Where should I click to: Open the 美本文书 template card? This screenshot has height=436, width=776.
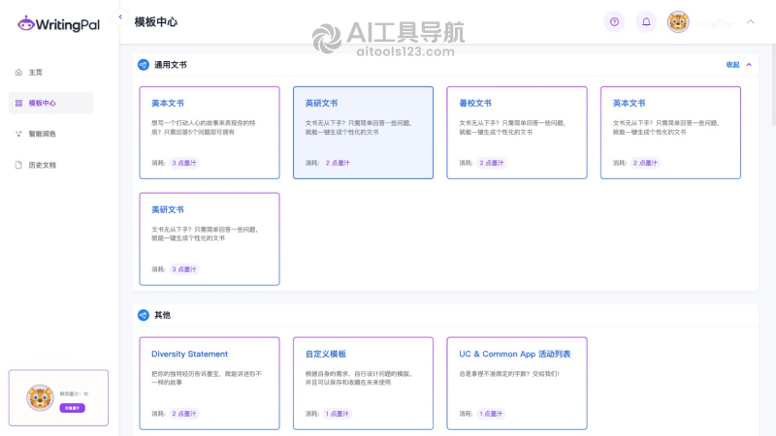click(210, 133)
